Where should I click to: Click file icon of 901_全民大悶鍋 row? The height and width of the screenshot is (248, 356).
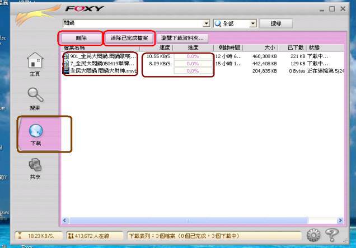click(x=65, y=56)
